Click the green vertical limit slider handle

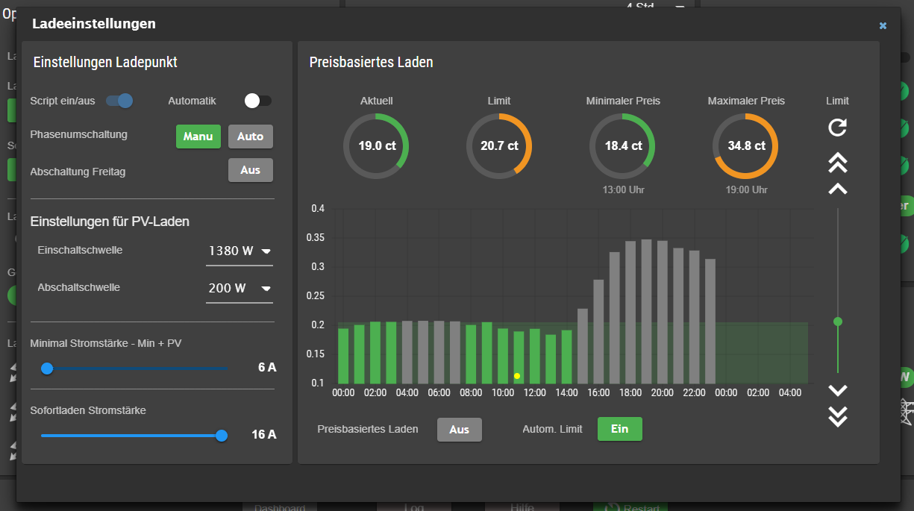tap(838, 322)
